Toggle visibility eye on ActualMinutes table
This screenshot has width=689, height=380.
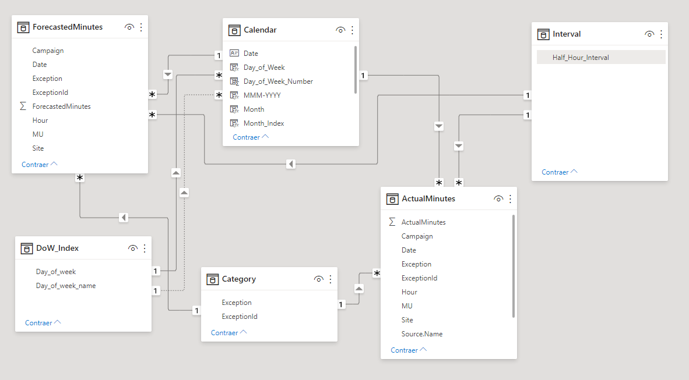pyautogui.click(x=498, y=199)
